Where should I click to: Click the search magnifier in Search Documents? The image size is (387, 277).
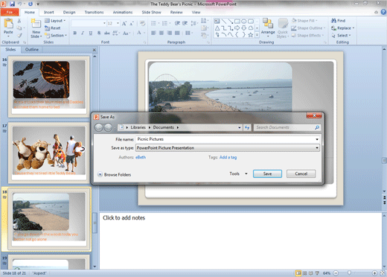click(x=317, y=127)
